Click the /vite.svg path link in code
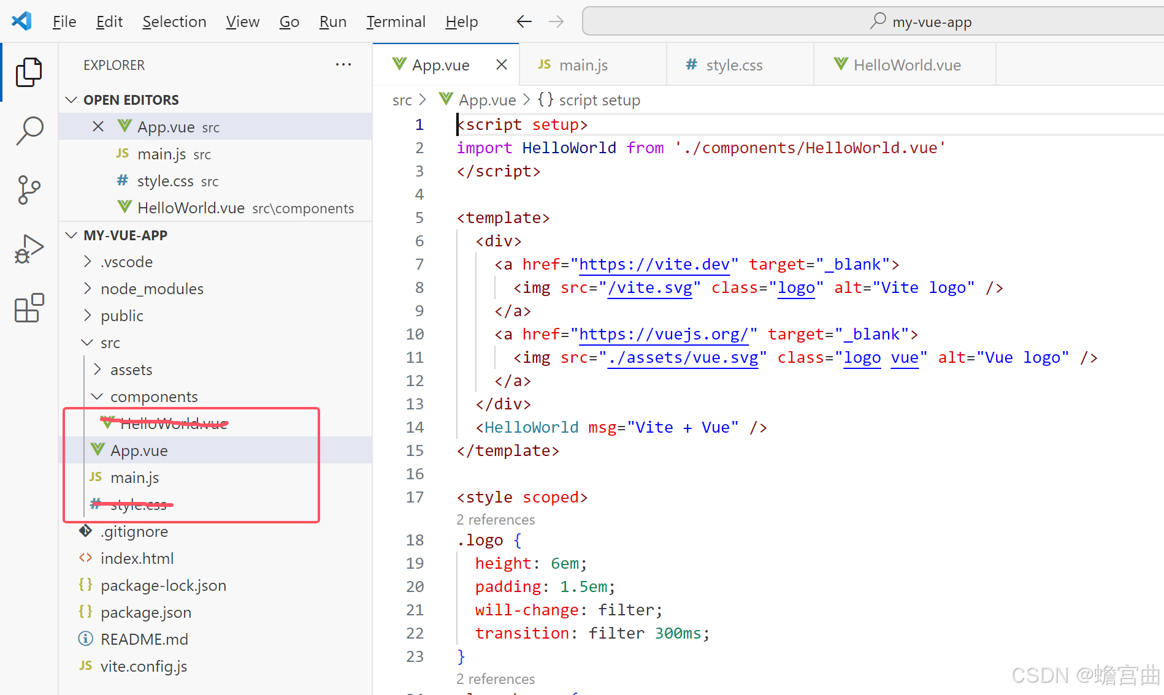 pos(649,287)
